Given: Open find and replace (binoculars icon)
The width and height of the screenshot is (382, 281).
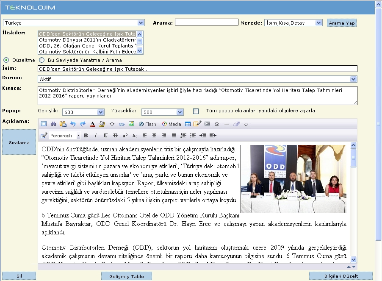Looking at the screenshot, I should pos(54,124).
